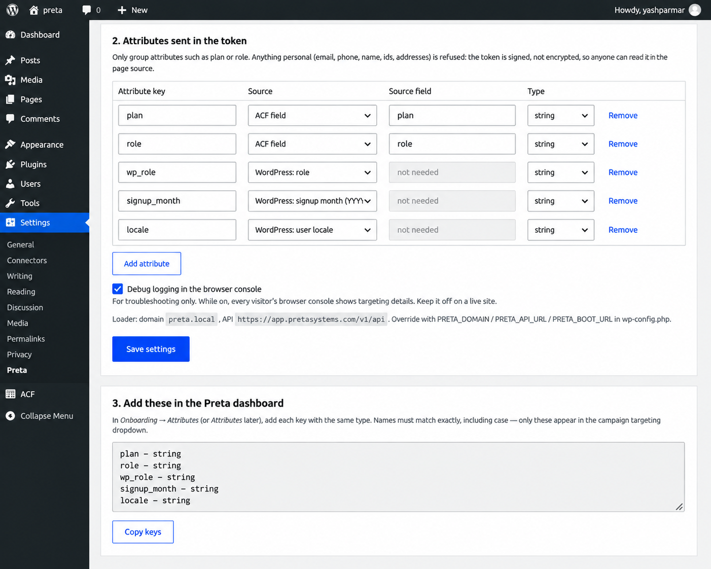Open Connectors settings submenu
Image resolution: width=711 pixels, height=569 pixels.
tap(27, 260)
